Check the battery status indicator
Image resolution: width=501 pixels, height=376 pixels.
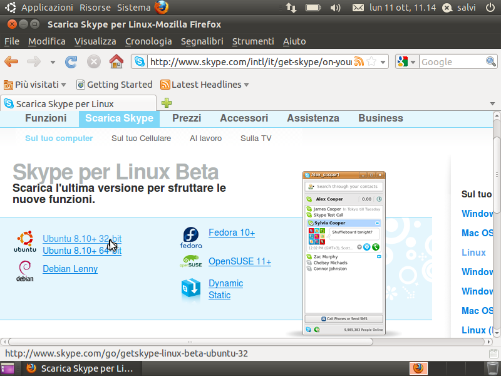[x=313, y=8]
